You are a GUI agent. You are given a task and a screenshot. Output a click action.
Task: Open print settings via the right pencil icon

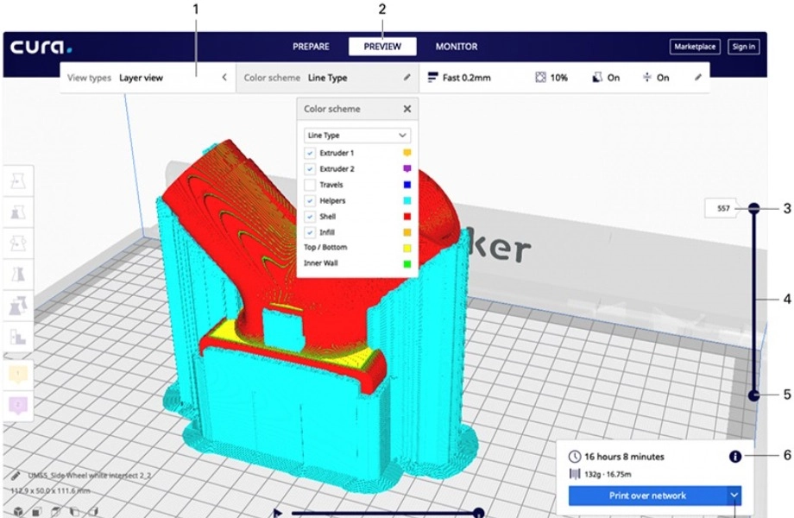click(698, 78)
